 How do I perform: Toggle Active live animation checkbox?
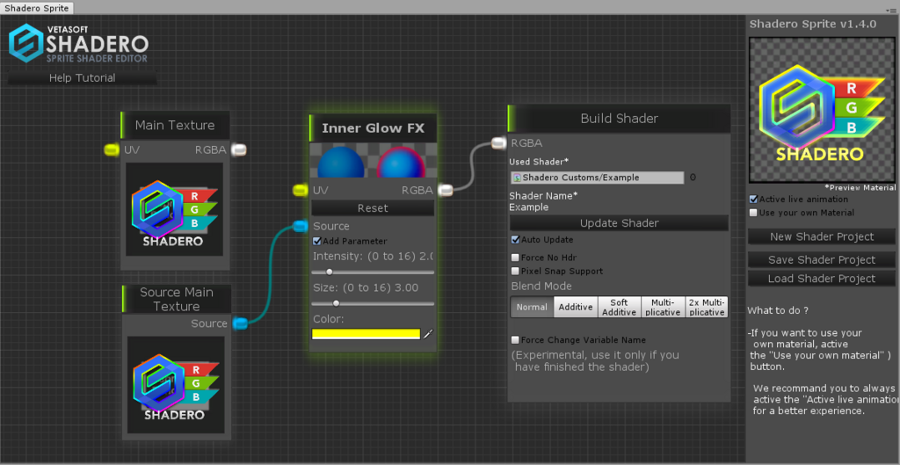tap(753, 200)
